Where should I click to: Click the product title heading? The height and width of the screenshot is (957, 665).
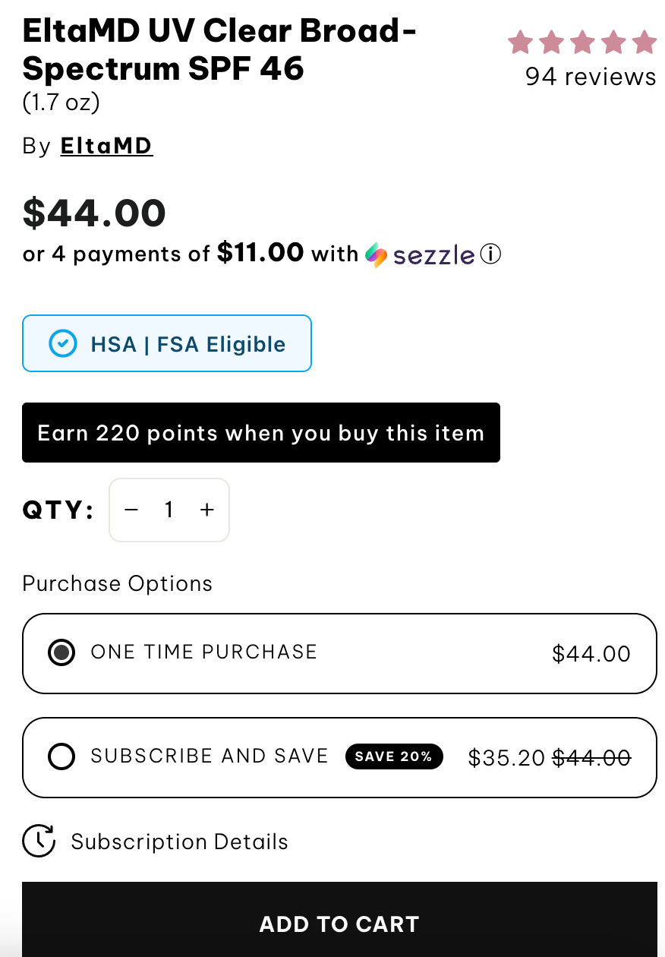coord(219,49)
